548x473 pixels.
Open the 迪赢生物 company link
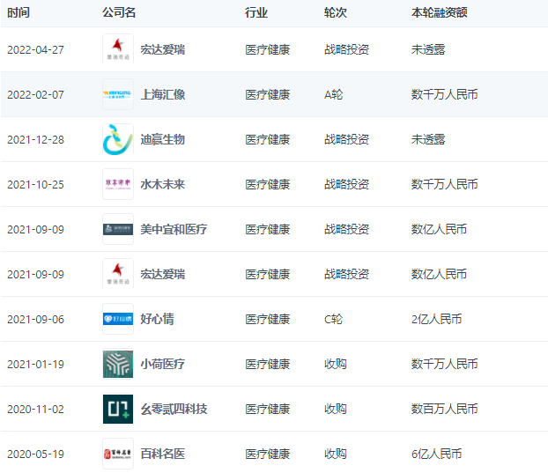[162, 139]
